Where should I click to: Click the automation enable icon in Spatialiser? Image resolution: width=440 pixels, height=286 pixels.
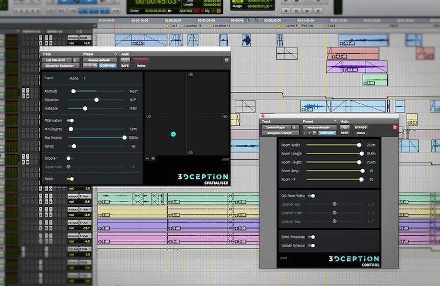[126, 60]
